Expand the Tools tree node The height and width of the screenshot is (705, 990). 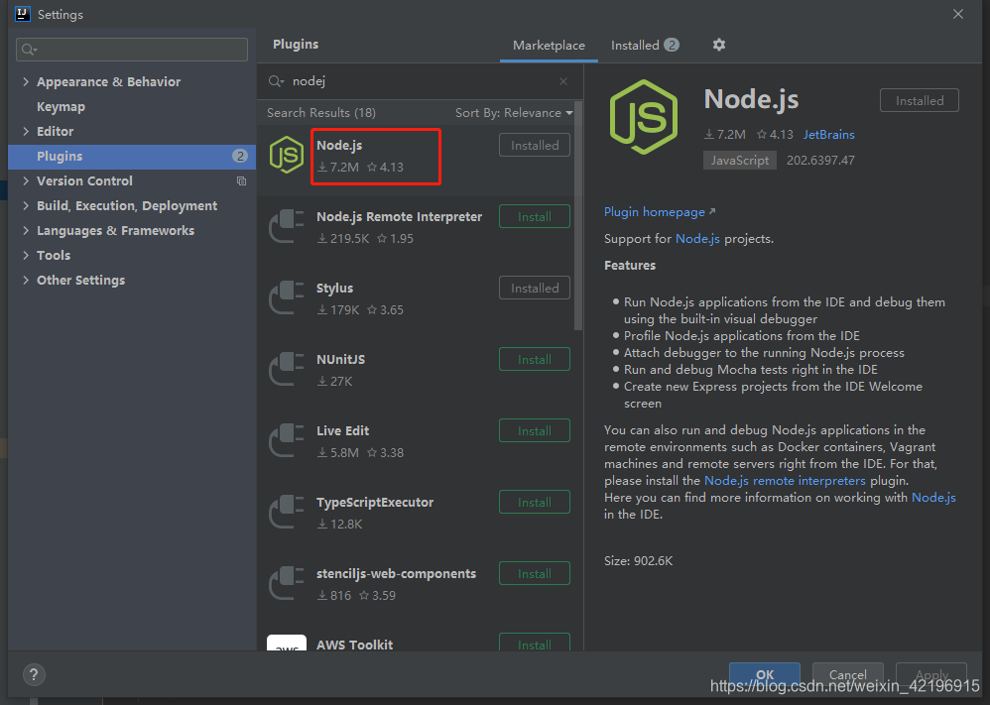[26, 255]
